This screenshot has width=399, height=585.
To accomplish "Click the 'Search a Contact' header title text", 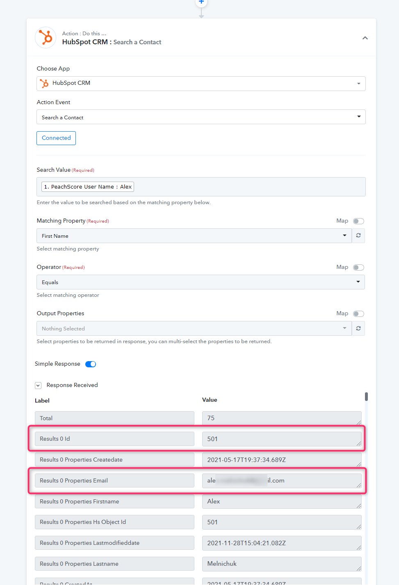I will 137,42.
